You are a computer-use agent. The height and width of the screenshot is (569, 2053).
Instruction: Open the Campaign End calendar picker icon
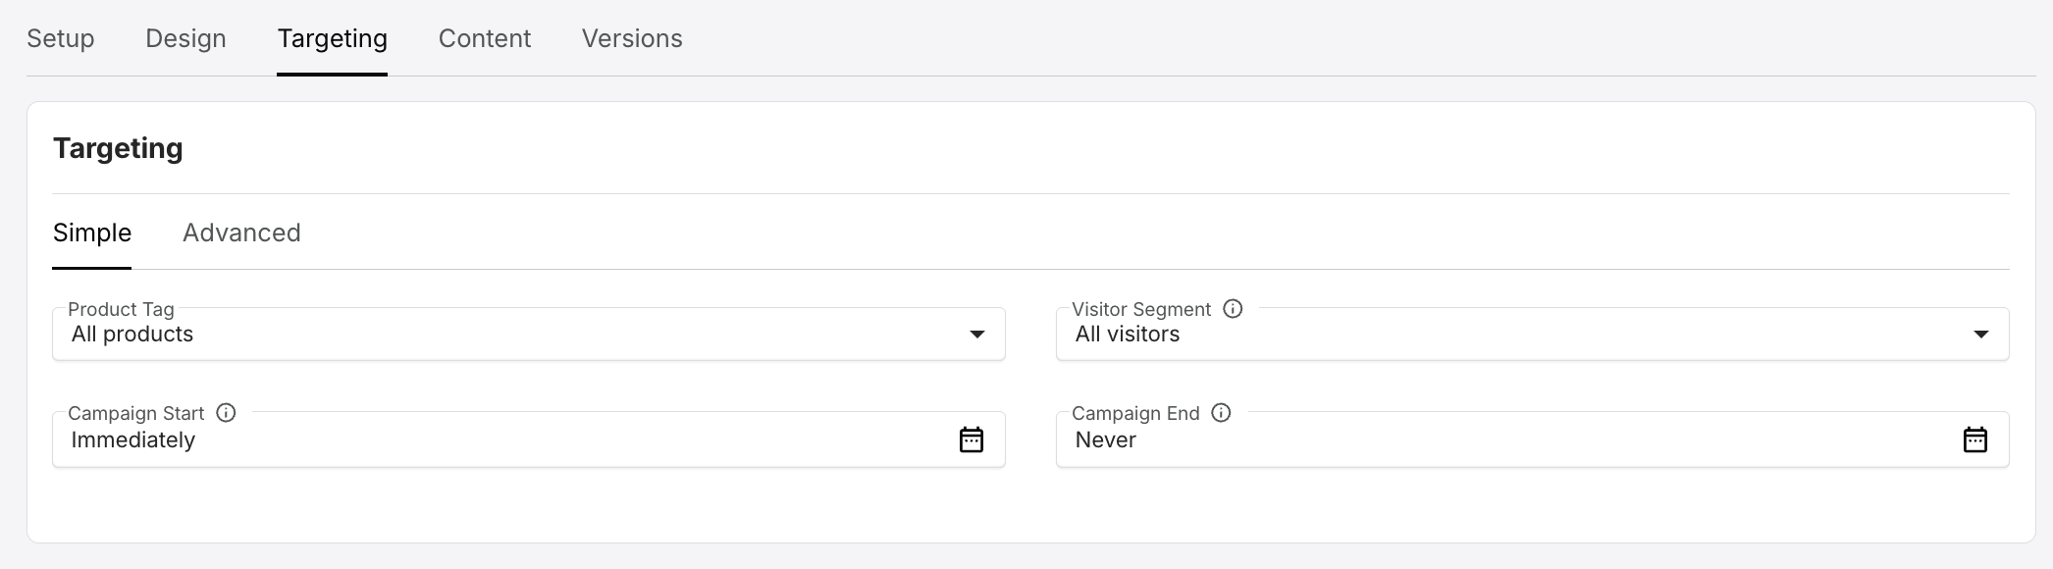[1975, 440]
